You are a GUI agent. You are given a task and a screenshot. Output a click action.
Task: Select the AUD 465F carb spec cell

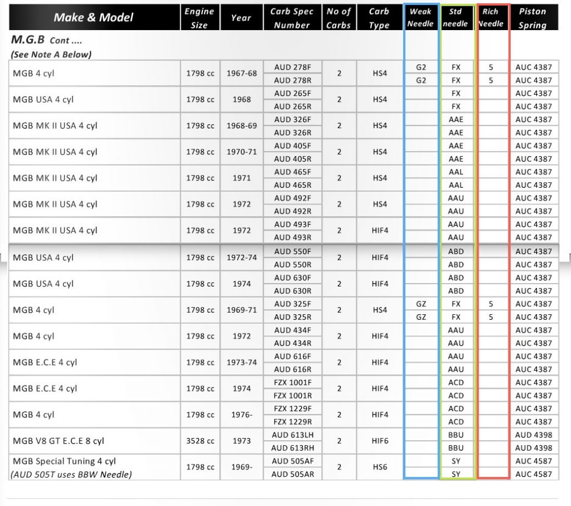click(292, 172)
